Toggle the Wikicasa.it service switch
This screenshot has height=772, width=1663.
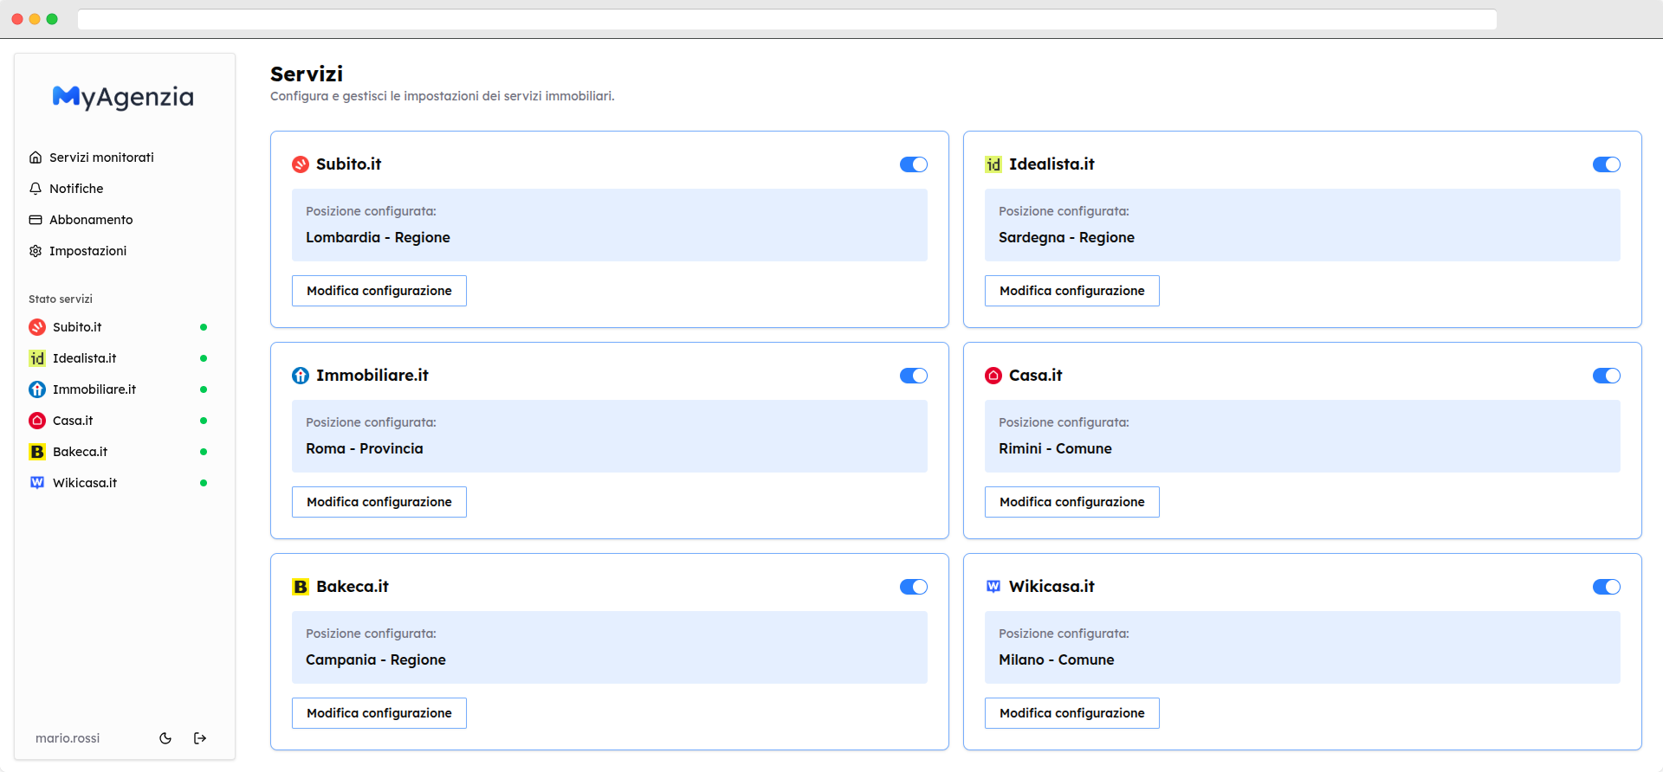pyautogui.click(x=1606, y=587)
